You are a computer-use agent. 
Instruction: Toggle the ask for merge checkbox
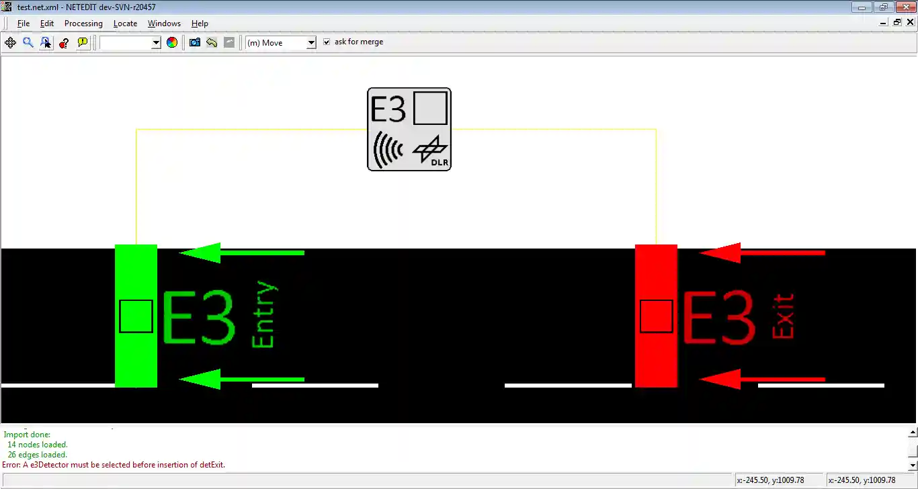pyautogui.click(x=327, y=42)
